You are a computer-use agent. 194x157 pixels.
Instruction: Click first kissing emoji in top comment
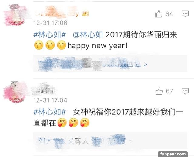coord(39,45)
